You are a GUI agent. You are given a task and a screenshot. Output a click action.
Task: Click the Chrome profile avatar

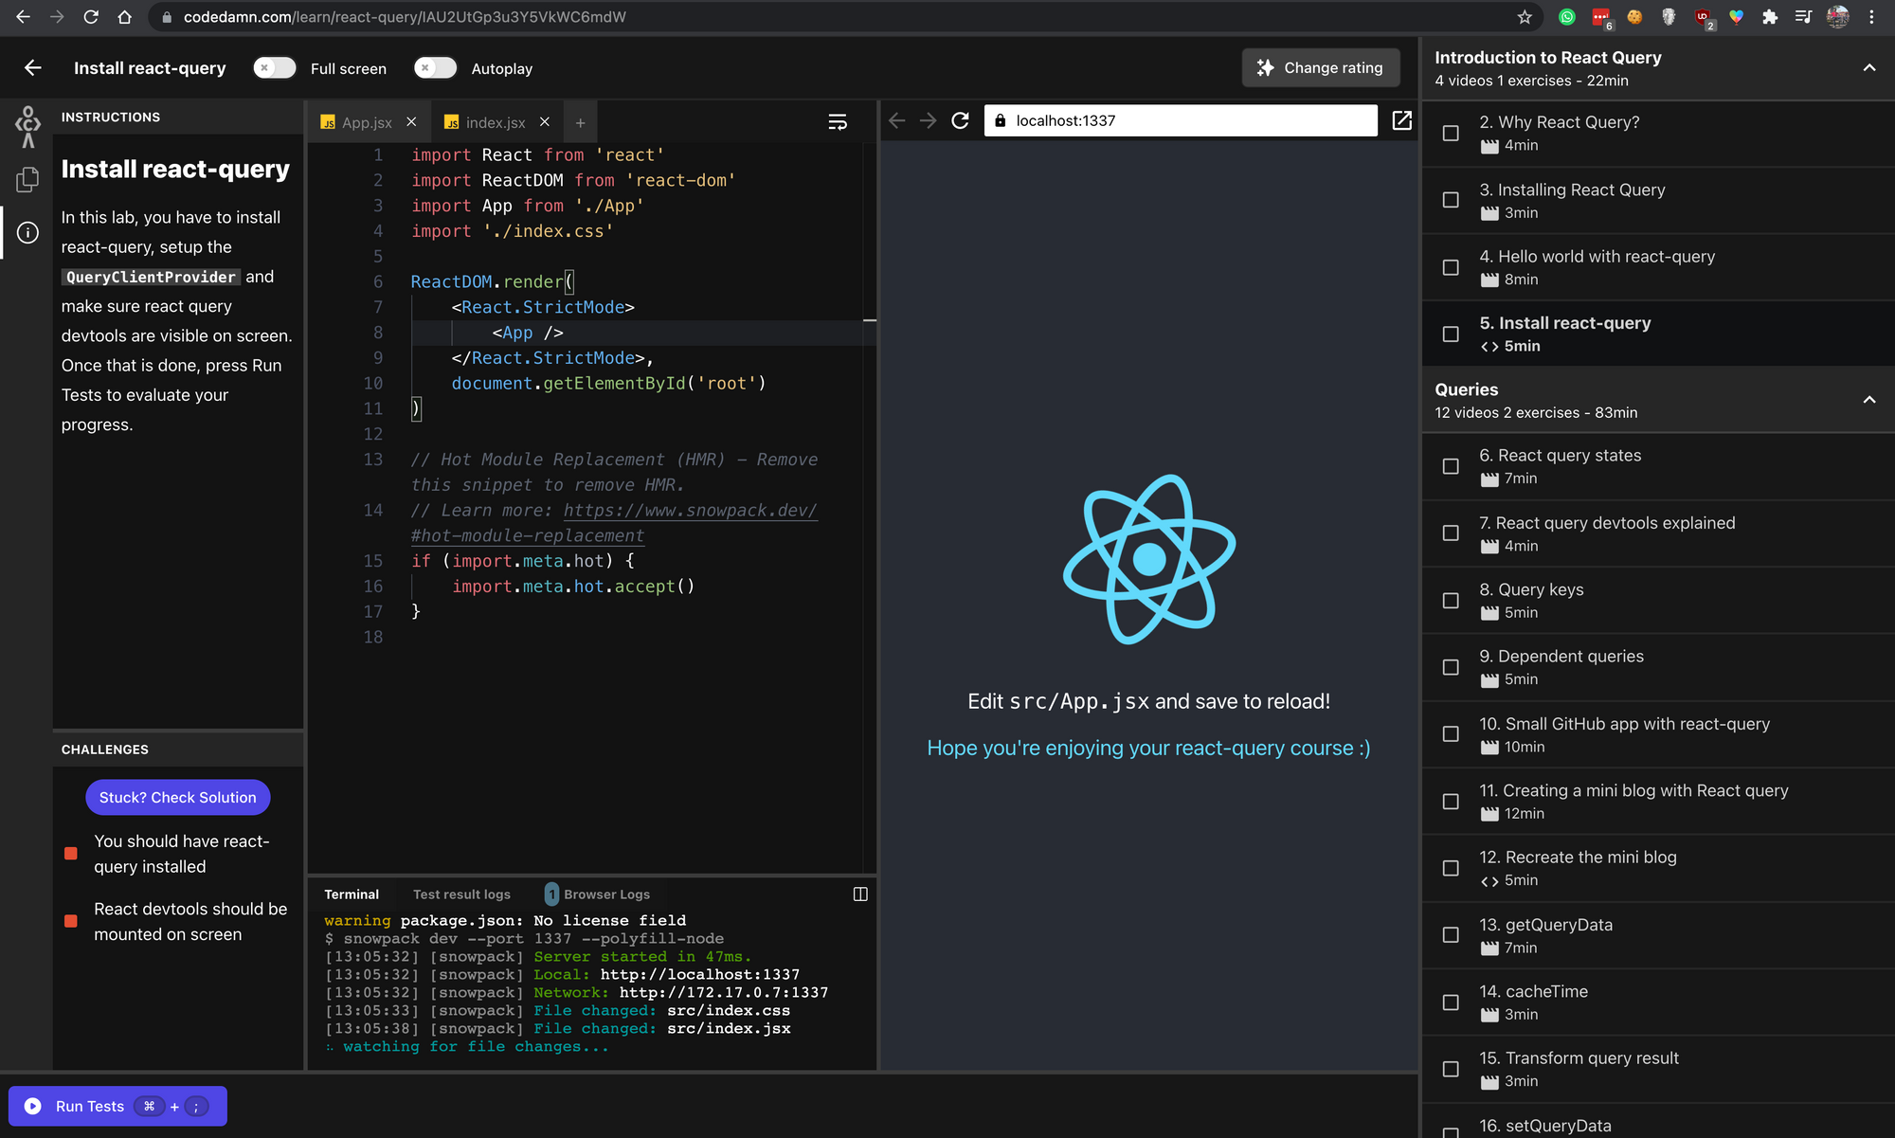tap(1838, 17)
